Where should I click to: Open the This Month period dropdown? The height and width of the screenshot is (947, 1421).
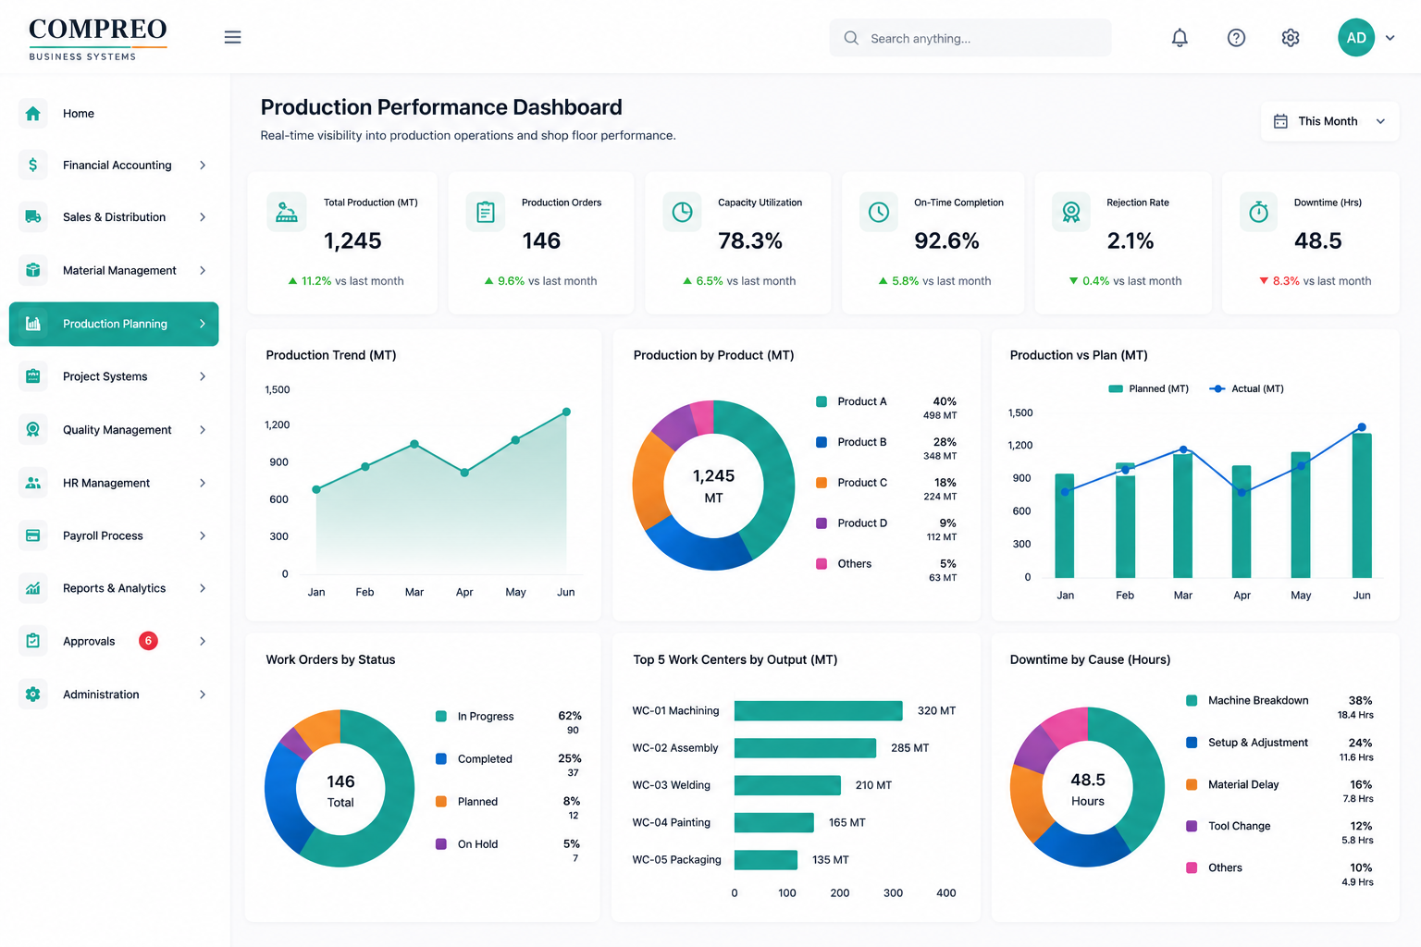1329,121
